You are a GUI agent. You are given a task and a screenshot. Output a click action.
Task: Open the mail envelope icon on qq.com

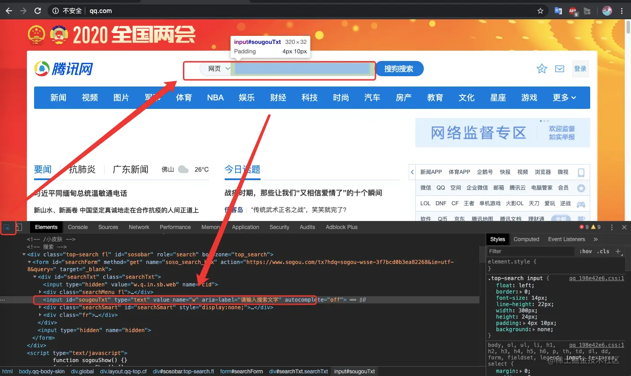(559, 69)
